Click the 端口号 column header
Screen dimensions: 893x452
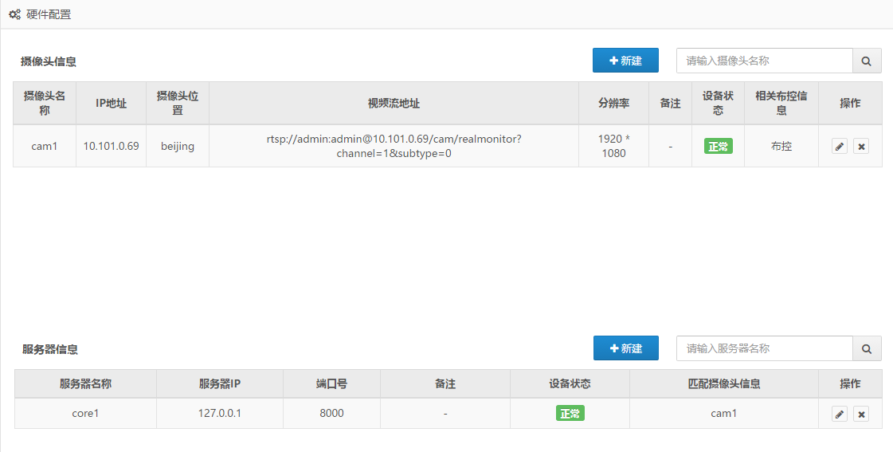[331, 383]
